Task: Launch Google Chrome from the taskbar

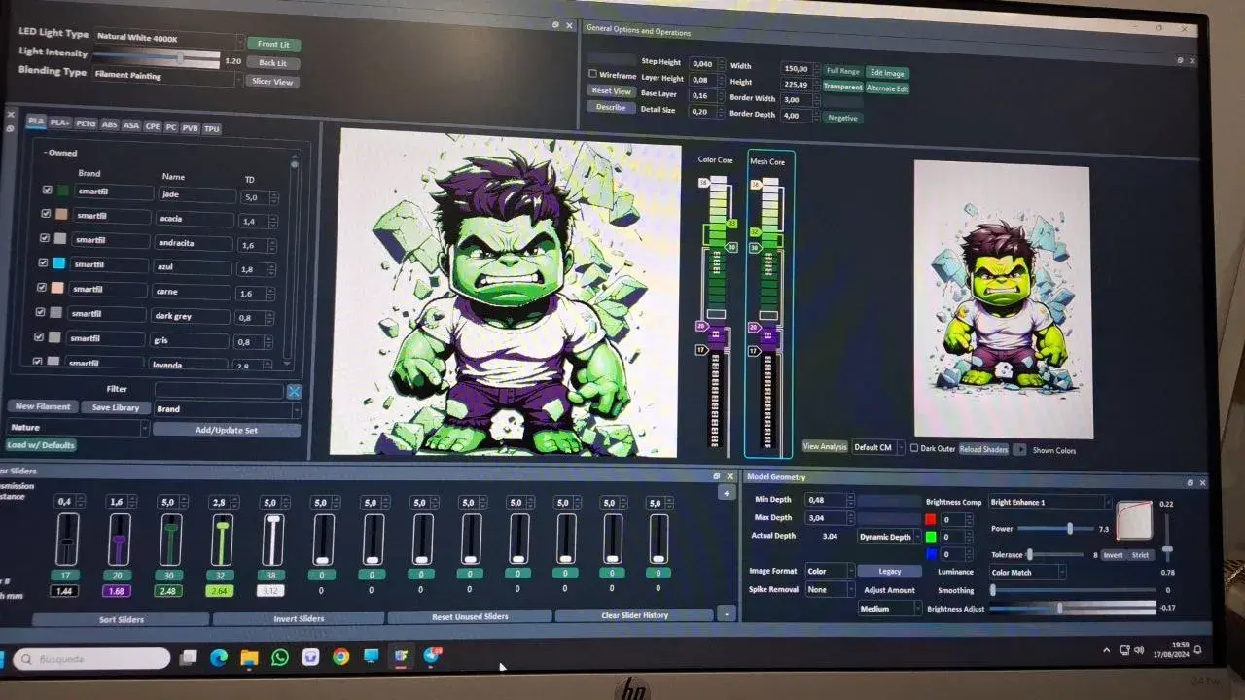Action: 340,657
